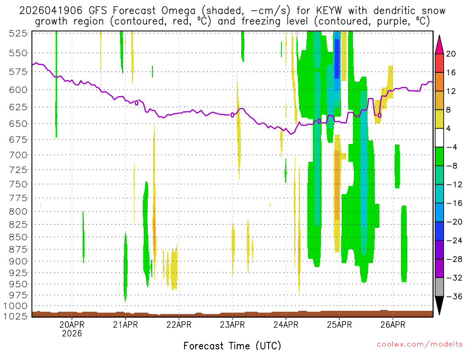Click the 1025 pressure level label
Screen dimensions: 467x350
[x=15, y=316]
